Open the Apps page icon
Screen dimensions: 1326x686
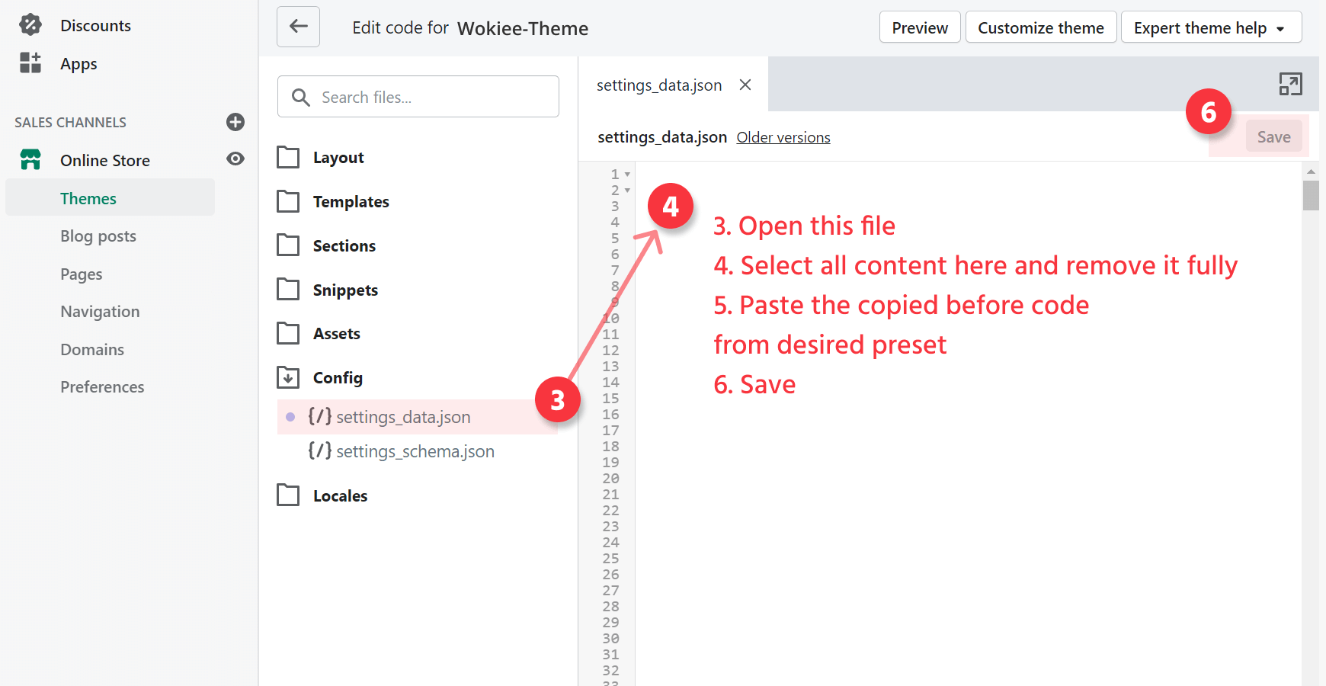coord(30,63)
